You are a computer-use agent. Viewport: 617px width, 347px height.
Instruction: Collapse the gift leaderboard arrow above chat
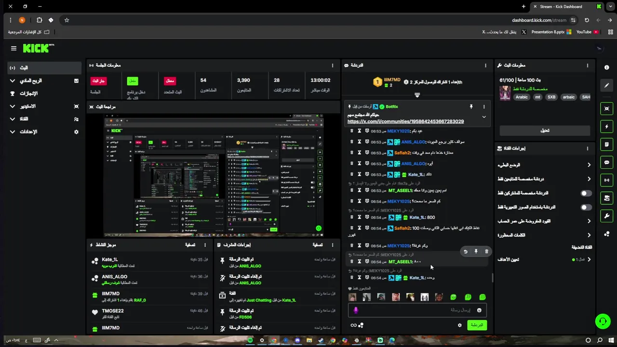pos(417,95)
